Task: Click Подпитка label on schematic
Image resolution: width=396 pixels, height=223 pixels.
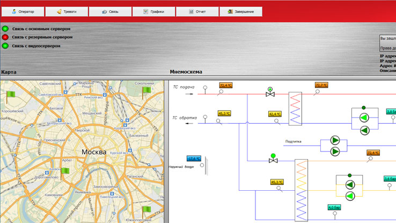Action: pyautogui.click(x=293, y=141)
